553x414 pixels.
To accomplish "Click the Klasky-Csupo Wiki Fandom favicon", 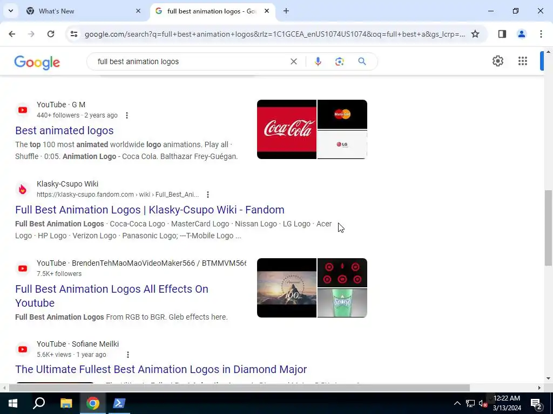I will click(x=23, y=189).
